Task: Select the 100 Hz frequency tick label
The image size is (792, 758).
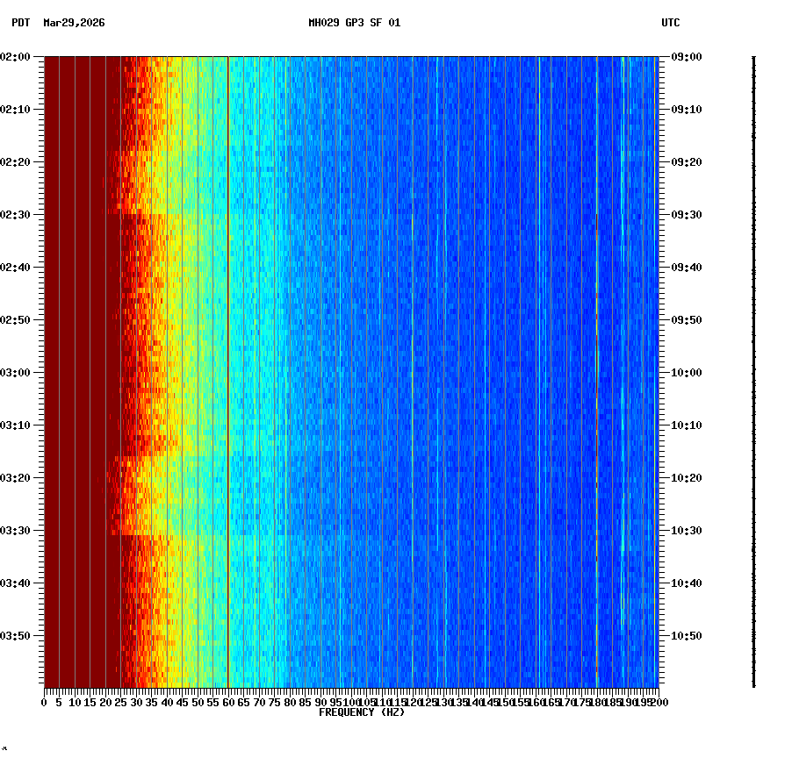Action: [350, 702]
